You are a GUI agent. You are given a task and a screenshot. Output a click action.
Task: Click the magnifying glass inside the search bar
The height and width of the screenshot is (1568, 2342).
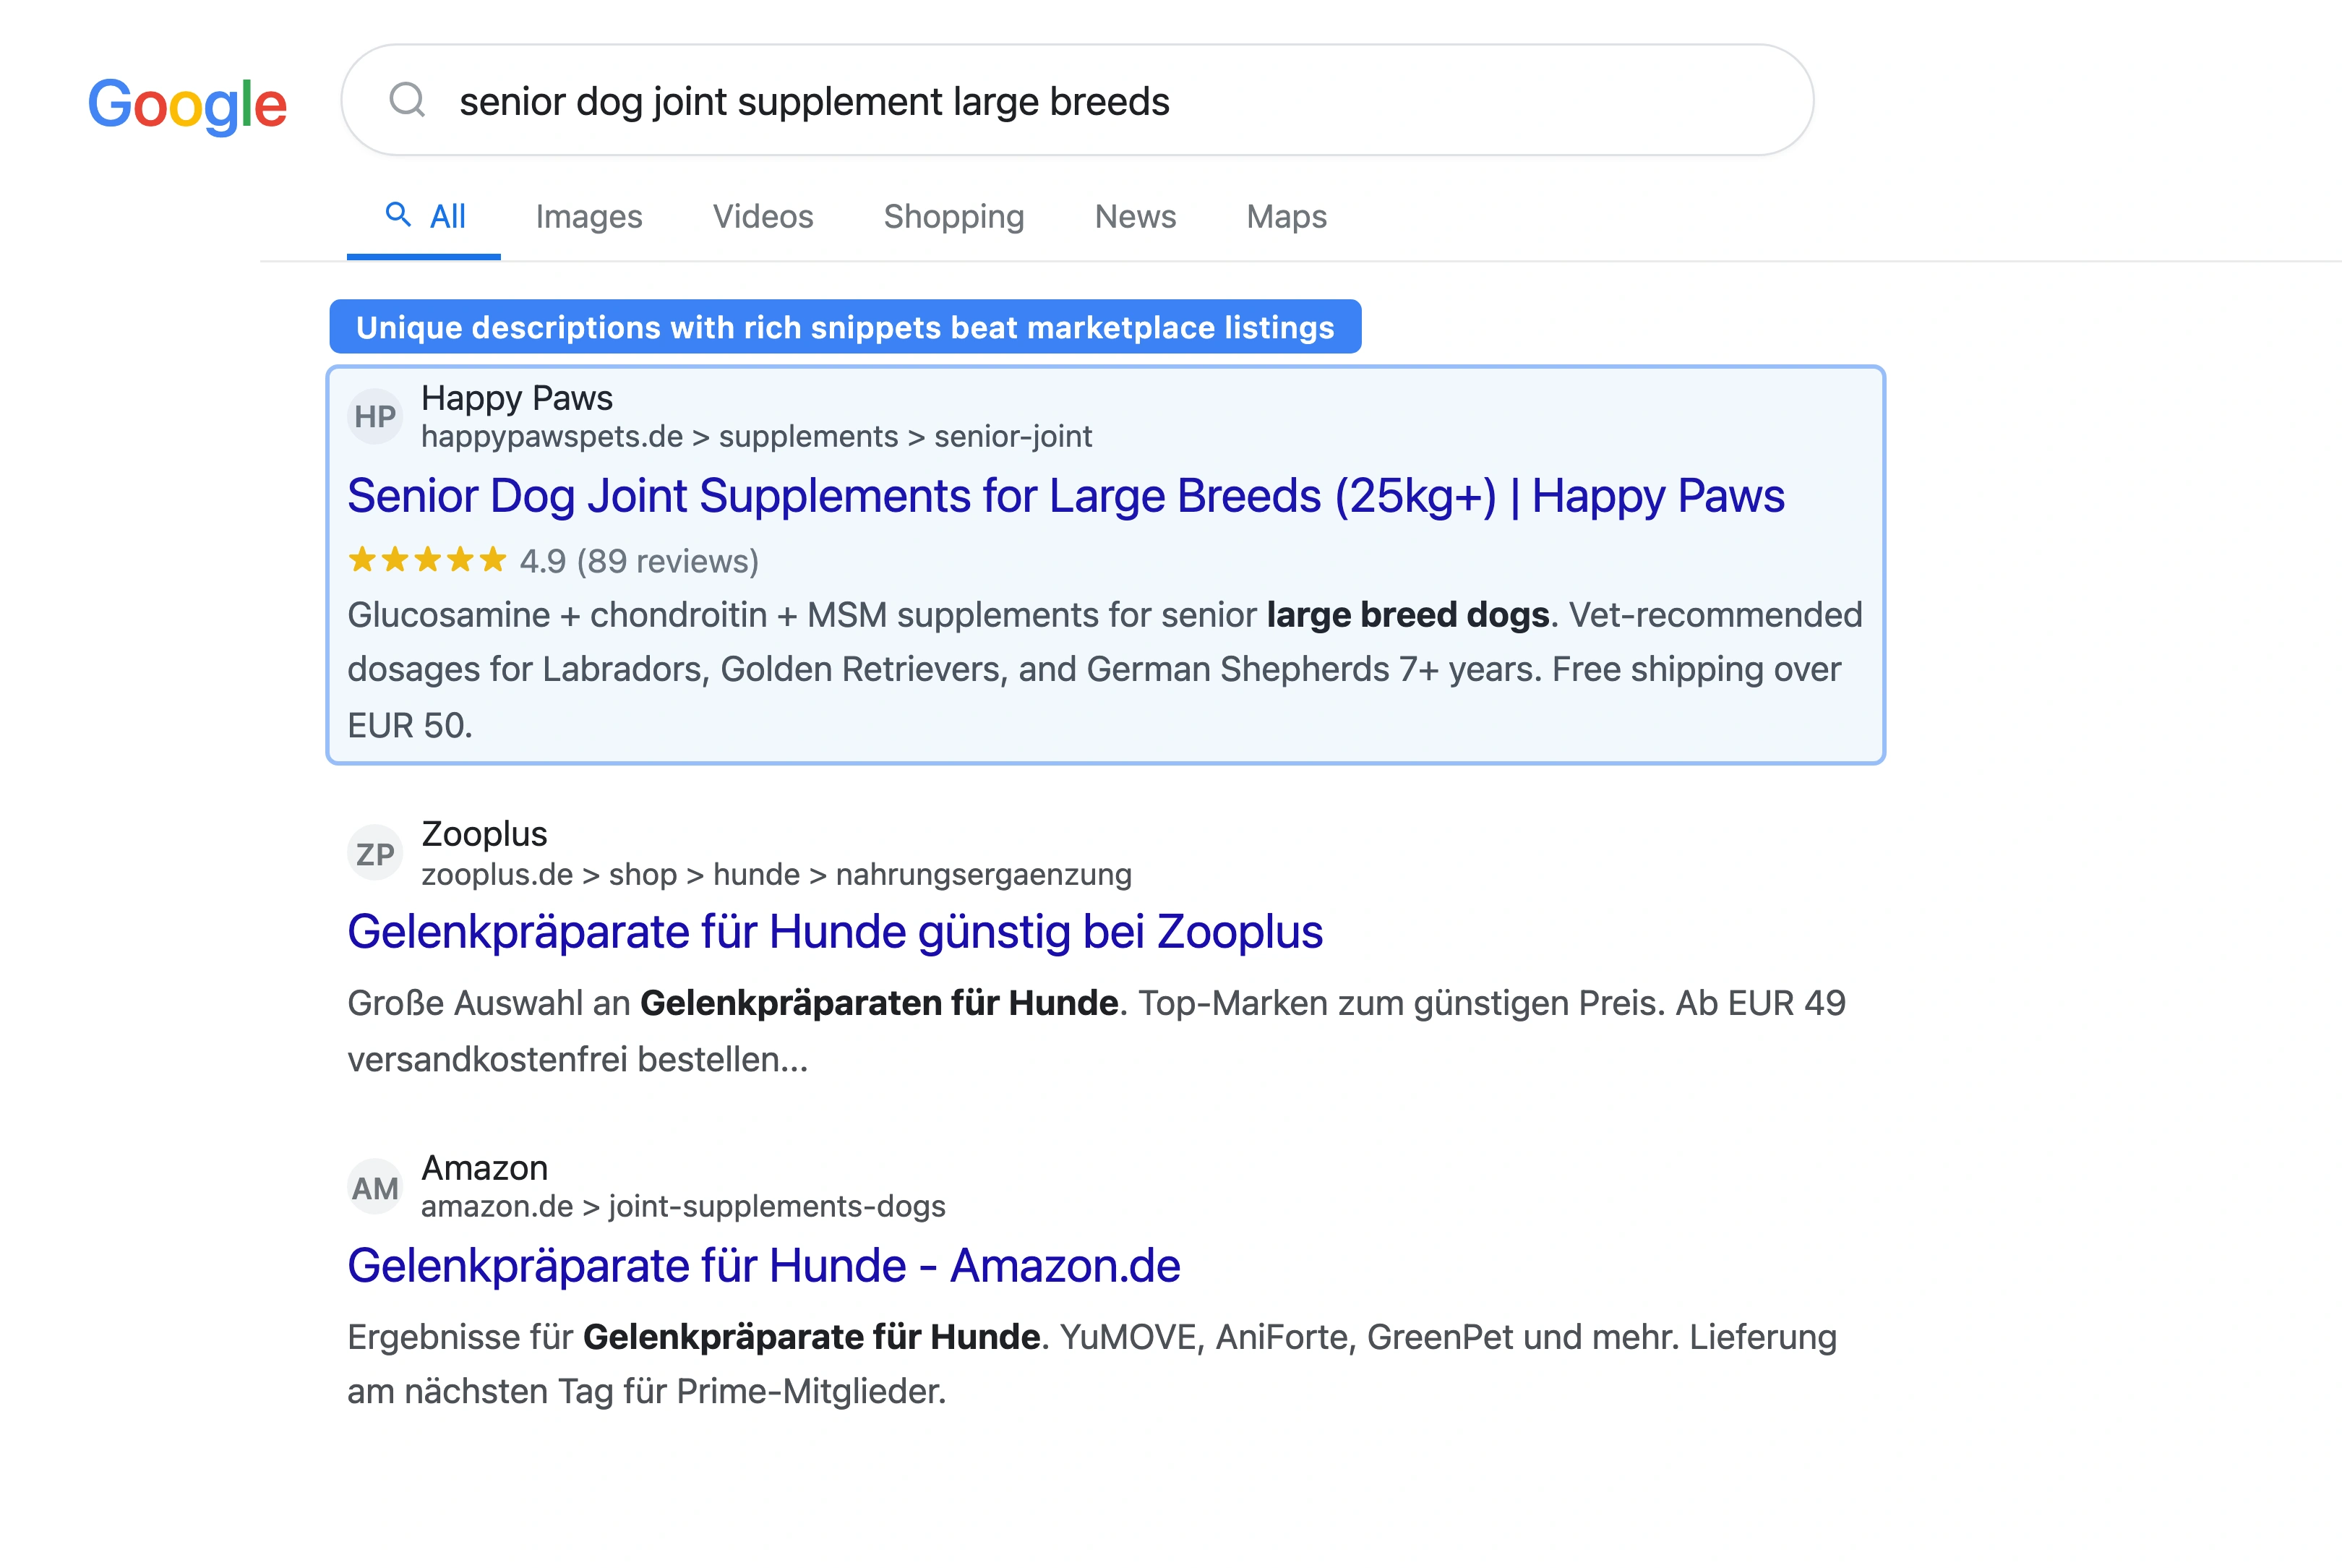(407, 100)
